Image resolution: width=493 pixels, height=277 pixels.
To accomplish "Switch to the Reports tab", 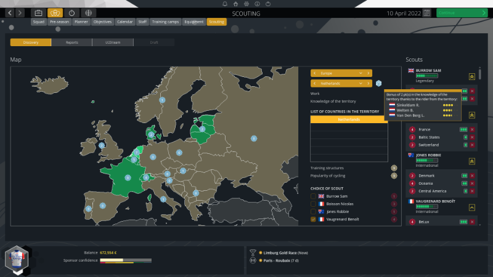I will click(x=72, y=42).
